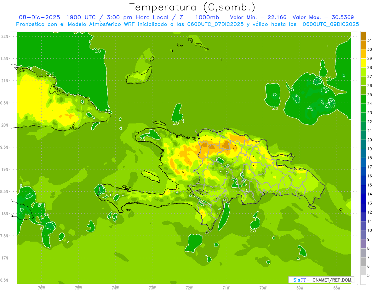Click the "75W" longitude axis label
The image size is (378, 292).
pos(78,288)
